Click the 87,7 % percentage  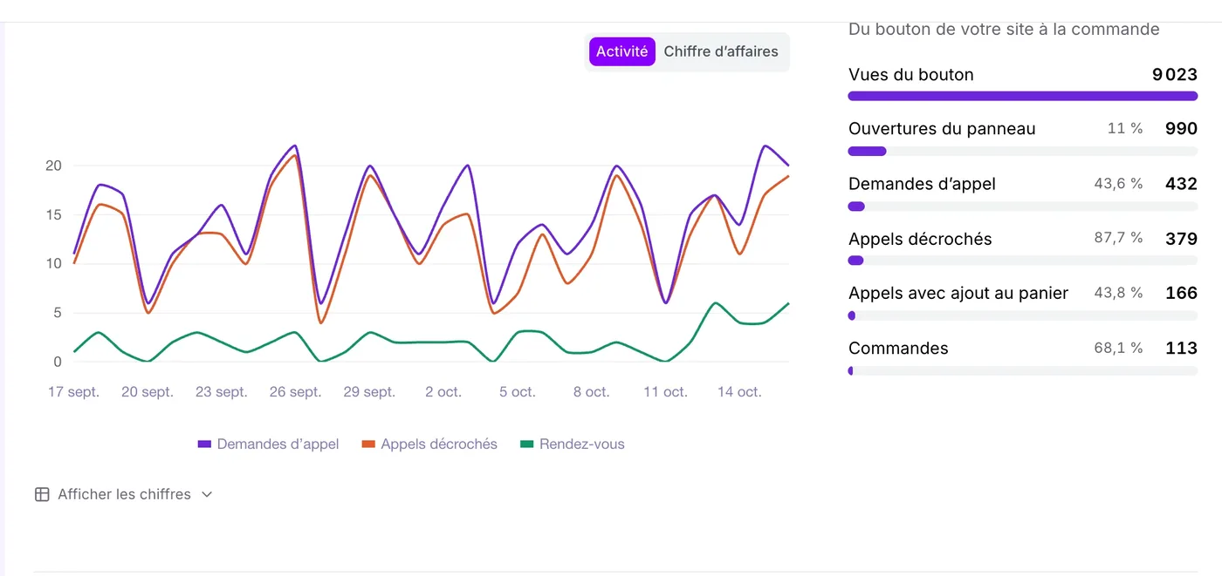click(x=1118, y=238)
